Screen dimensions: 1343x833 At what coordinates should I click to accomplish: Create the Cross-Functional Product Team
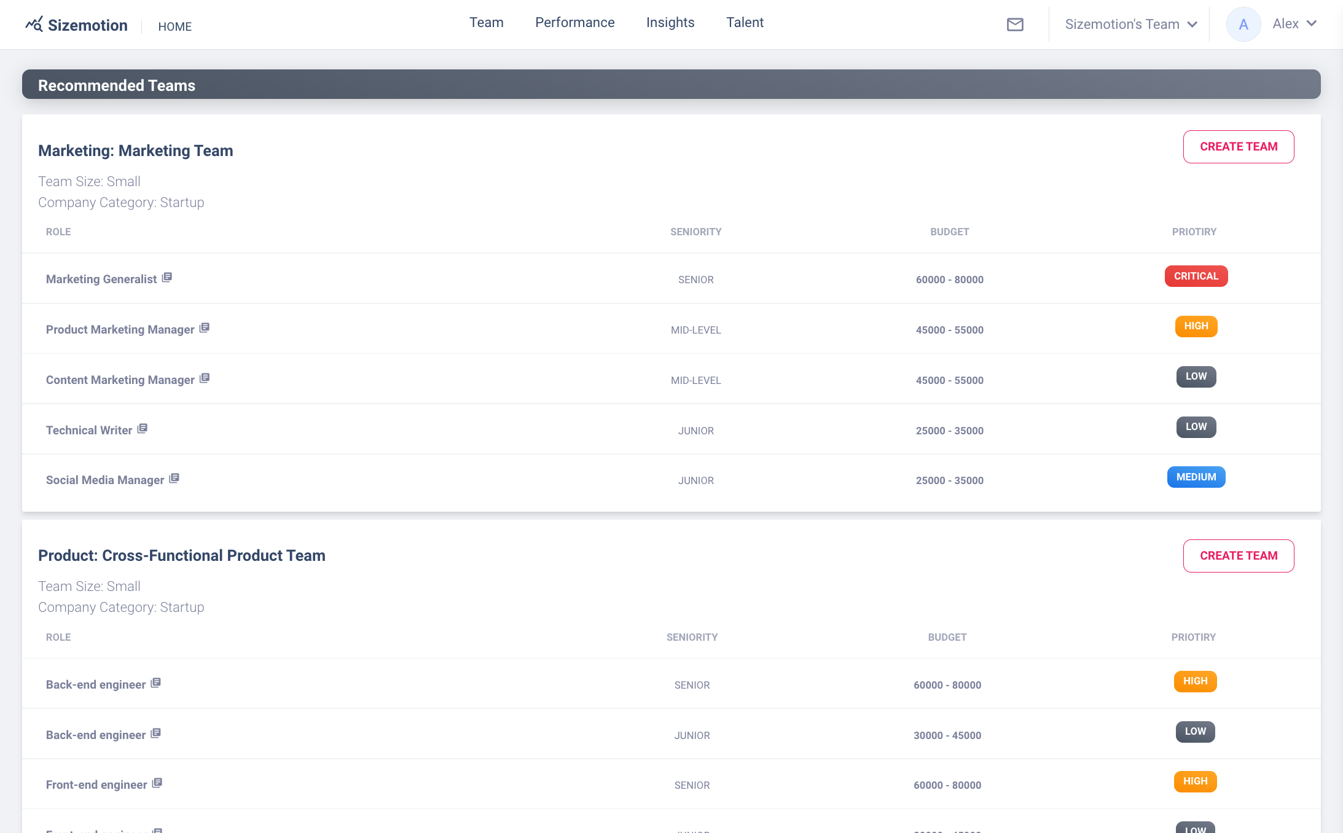[x=1238, y=556]
